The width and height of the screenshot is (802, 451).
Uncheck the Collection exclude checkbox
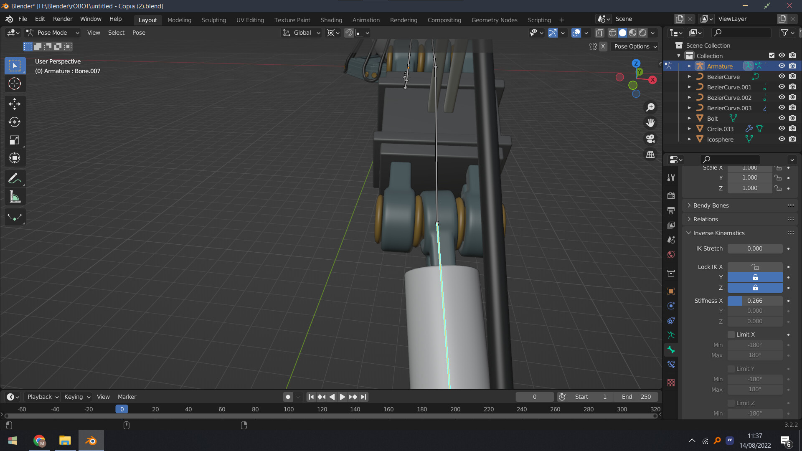point(772,56)
